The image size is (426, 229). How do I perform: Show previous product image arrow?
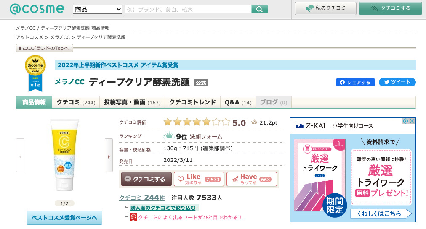coord(20,155)
